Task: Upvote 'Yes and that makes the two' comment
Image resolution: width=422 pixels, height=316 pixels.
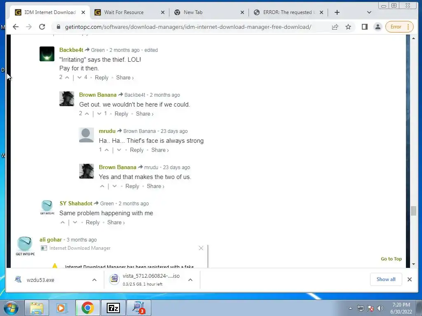Action: pyautogui.click(x=102, y=186)
